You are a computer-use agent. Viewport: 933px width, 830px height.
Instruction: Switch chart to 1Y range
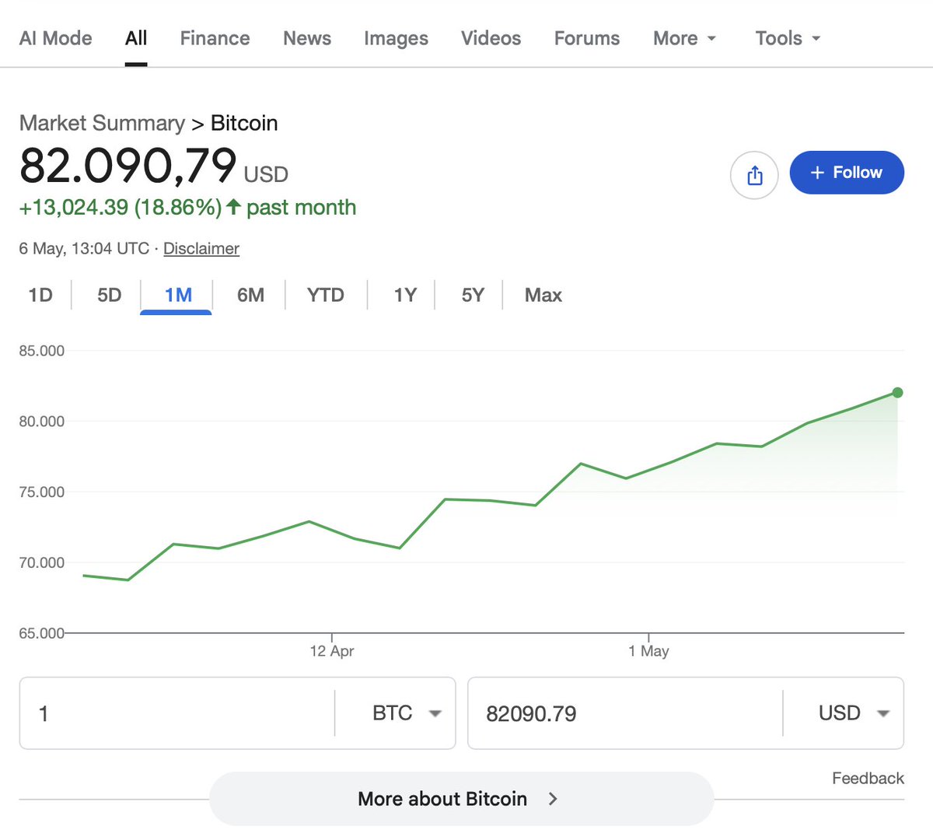click(405, 295)
